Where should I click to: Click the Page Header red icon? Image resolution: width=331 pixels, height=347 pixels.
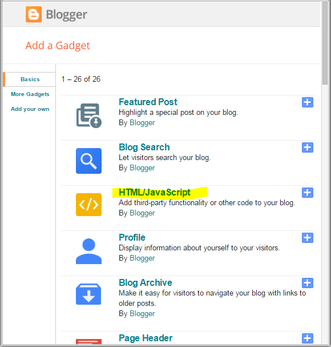[88, 341]
